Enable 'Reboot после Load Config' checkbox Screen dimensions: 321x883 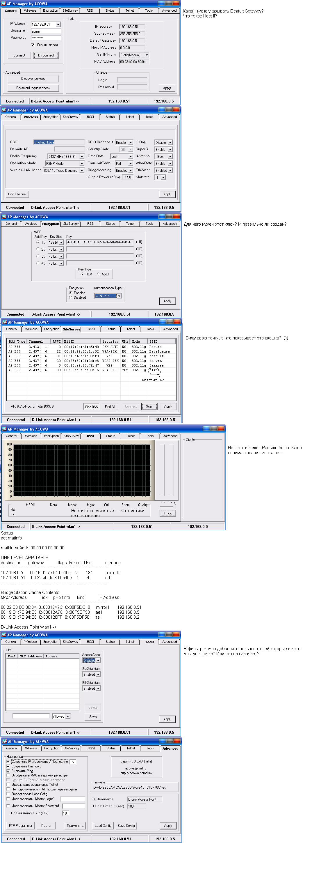[8, 794]
